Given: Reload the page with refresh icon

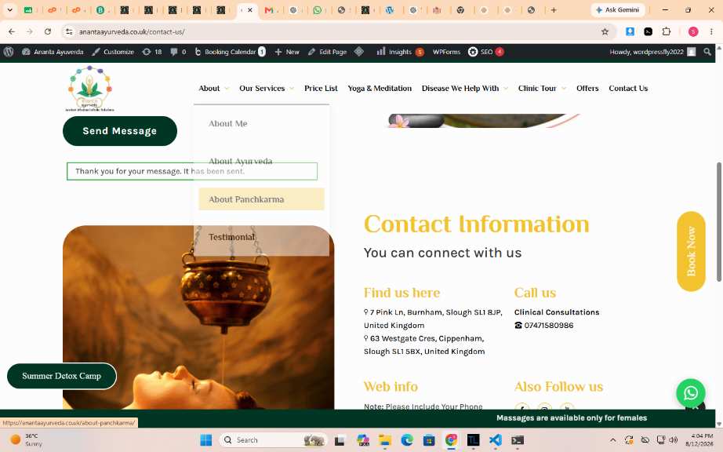Looking at the screenshot, I should pyautogui.click(x=48, y=32).
